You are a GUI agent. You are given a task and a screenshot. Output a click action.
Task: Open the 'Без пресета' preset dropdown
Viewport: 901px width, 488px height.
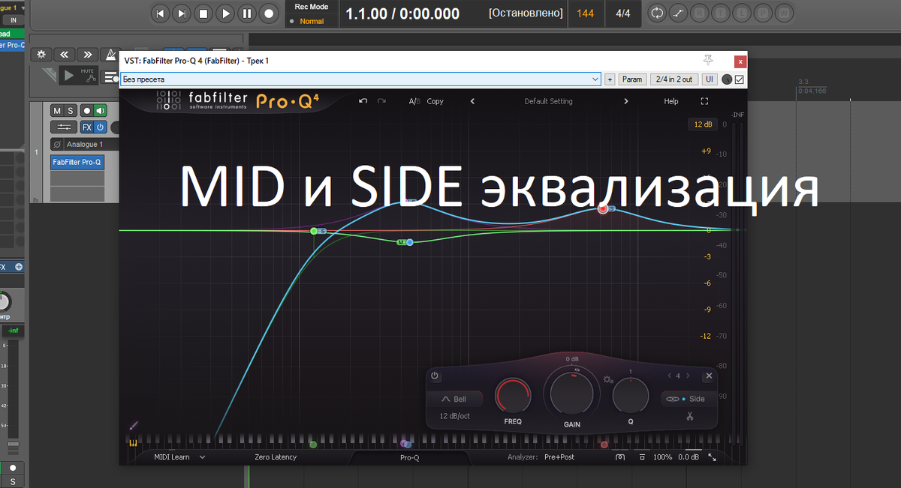click(x=360, y=79)
